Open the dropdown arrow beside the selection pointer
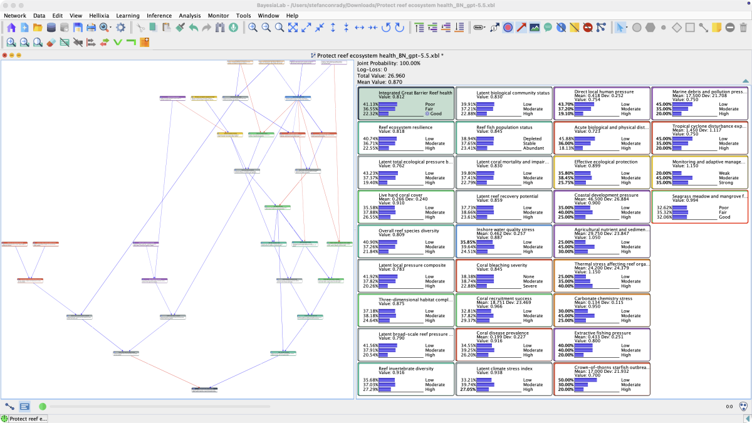Viewport: 752px width, 423px height. (627, 28)
